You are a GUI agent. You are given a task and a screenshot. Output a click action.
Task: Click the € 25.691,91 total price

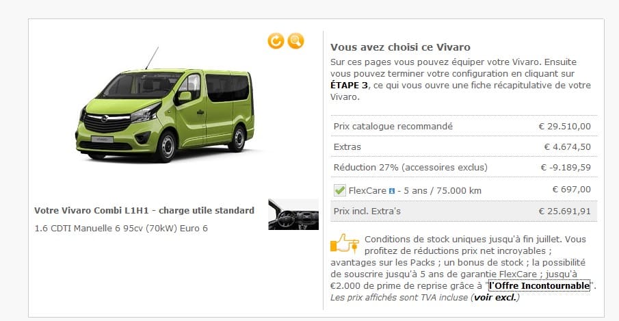[564, 211]
